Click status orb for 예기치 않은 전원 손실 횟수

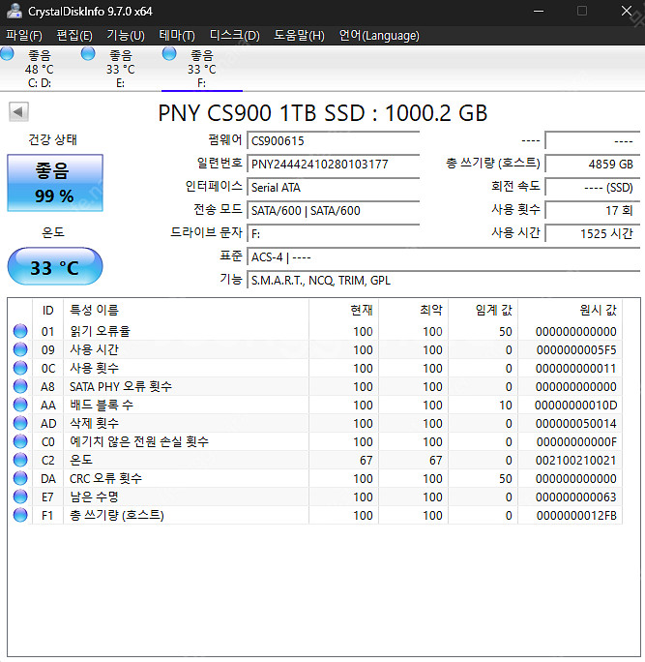20,441
